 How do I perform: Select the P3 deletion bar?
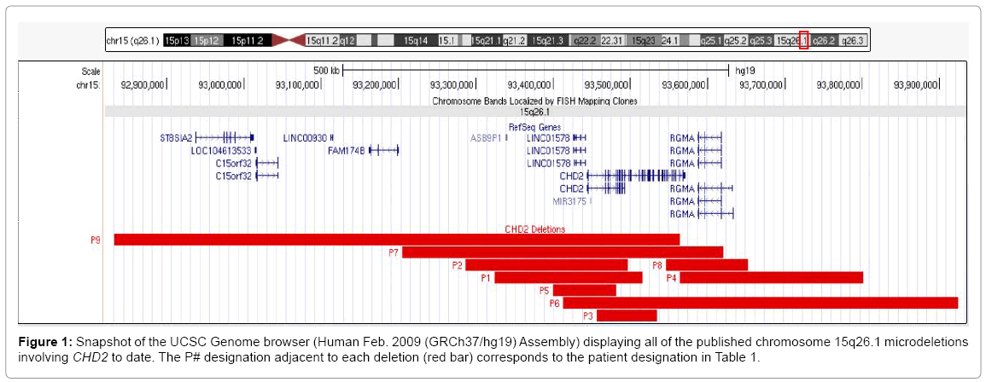click(627, 315)
